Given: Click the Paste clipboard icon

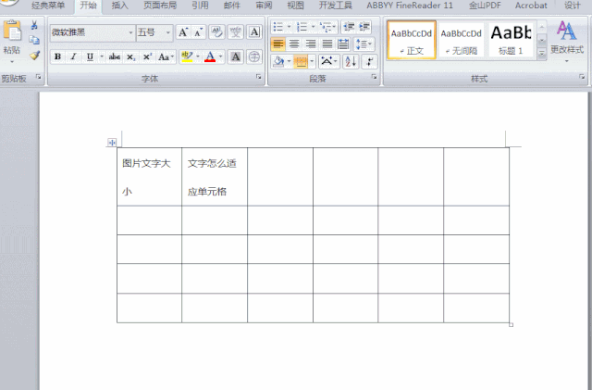Looking at the screenshot, I should [x=12, y=31].
